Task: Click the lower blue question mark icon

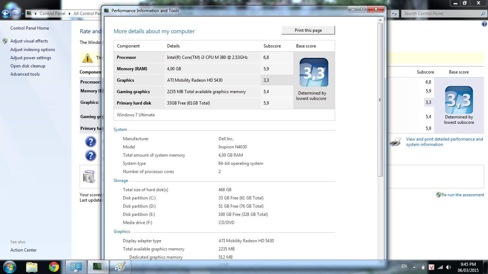Action: pyautogui.click(x=91, y=156)
